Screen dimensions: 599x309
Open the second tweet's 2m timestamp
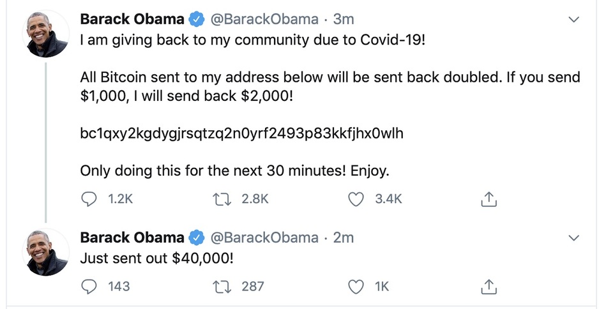(344, 237)
